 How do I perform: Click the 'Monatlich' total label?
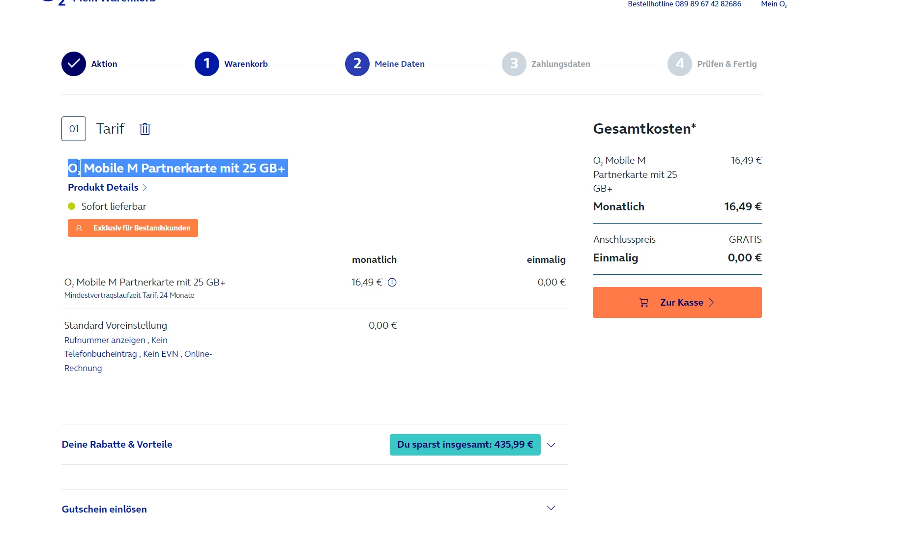click(x=619, y=206)
